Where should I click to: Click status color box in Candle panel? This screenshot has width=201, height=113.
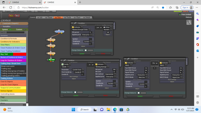tap(80, 92)
